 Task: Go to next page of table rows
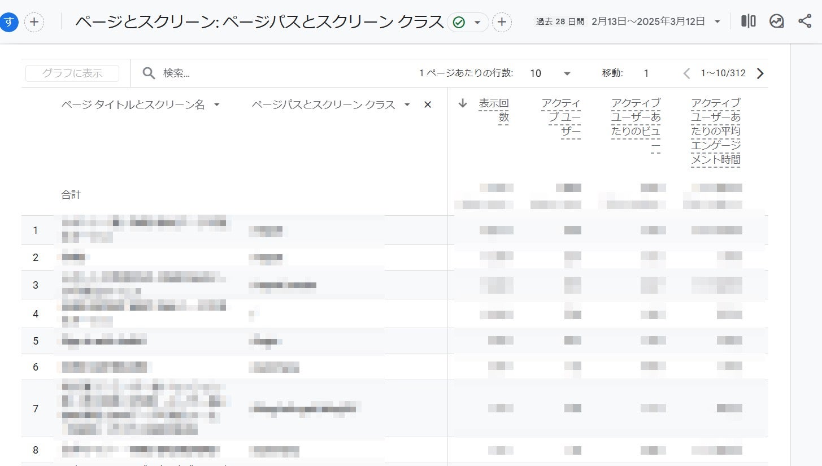coord(760,73)
